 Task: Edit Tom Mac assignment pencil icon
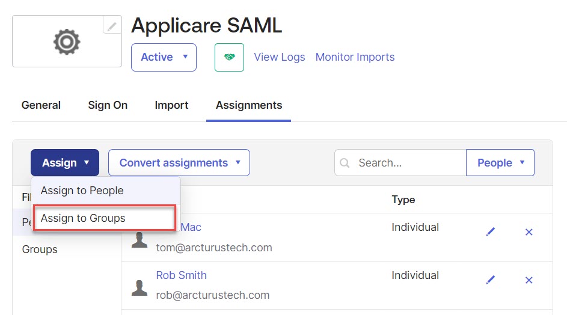491,232
